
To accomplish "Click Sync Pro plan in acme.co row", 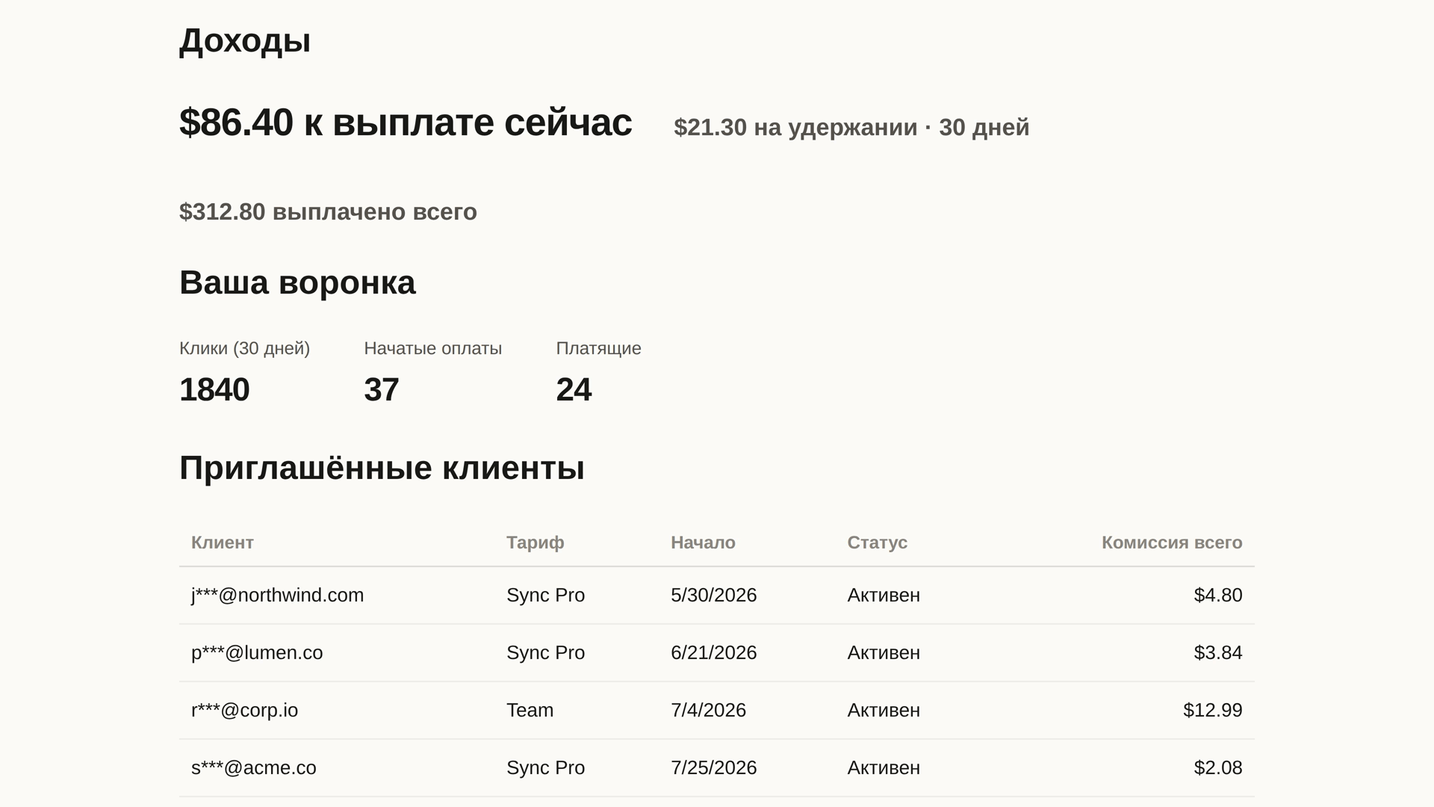I will coord(545,767).
